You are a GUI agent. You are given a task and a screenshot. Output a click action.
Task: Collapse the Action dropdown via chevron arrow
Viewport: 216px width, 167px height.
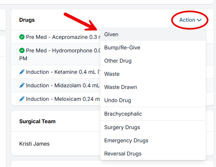click(x=199, y=20)
